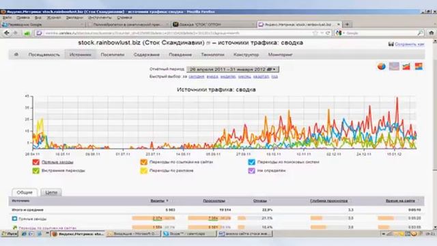Click the Сохранить как link
The image size is (437, 246).
tap(410, 44)
